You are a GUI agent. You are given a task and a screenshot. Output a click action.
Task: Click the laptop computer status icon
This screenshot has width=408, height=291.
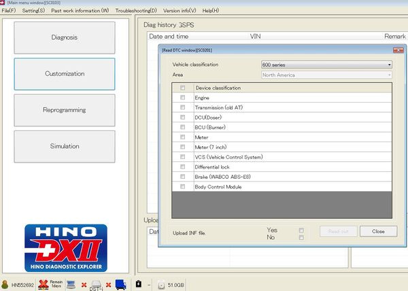pyautogui.click(x=71, y=284)
